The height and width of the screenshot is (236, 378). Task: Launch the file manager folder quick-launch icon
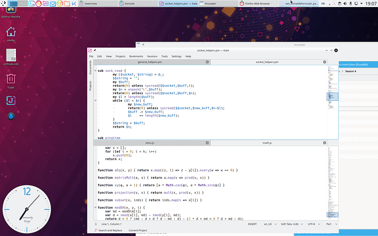click(x=67, y=4)
